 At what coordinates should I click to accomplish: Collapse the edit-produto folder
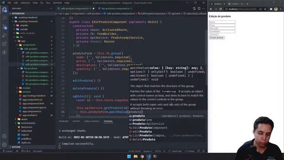point(30,49)
